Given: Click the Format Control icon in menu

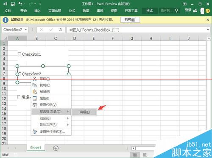Looking at the screenshot, I should pos(35,131).
